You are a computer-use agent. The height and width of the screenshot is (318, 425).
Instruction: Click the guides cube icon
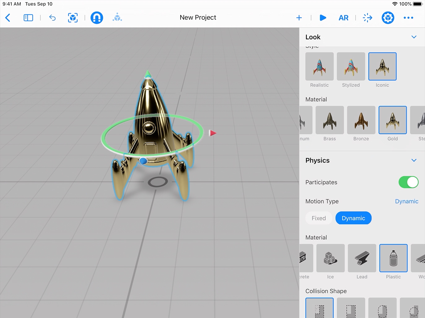pyautogui.click(x=117, y=17)
